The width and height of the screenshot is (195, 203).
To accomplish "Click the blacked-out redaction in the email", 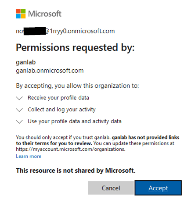I will point(35,31).
